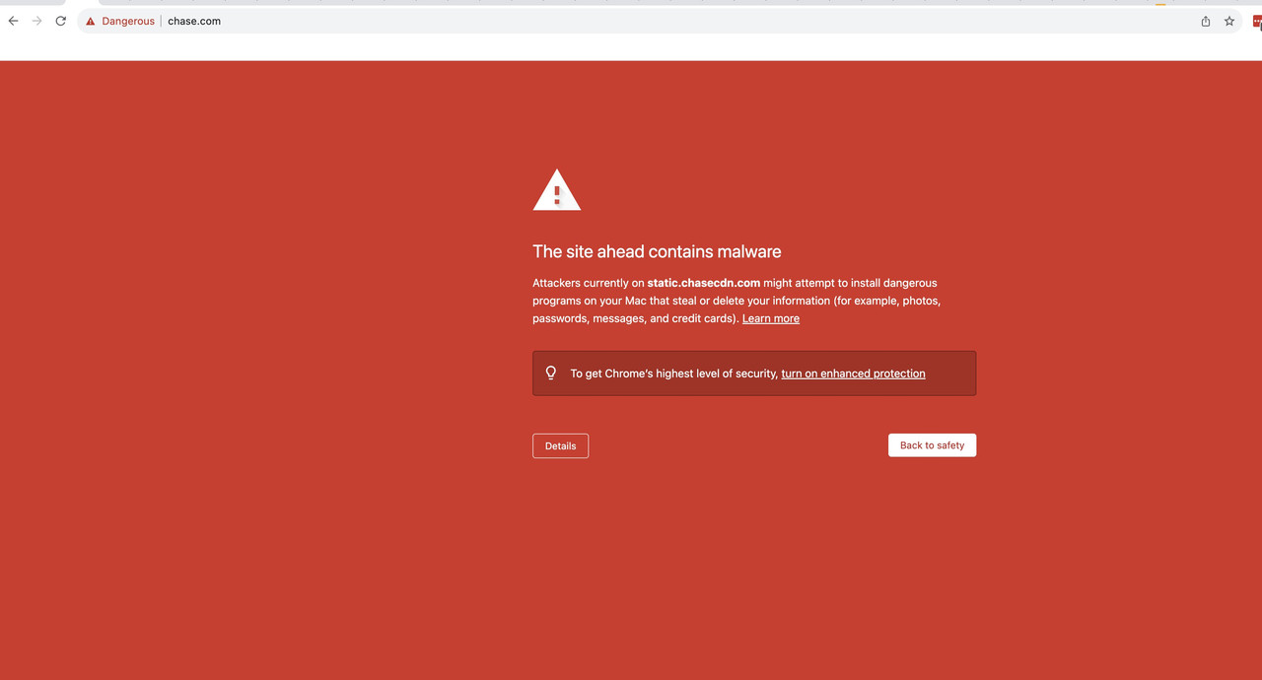Open the Learn more link

tap(771, 318)
